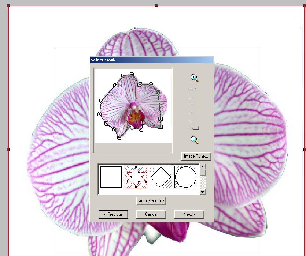306x256 pixels.
Task: Select the star-shaped mask thumbnail
Action: tap(136, 177)
